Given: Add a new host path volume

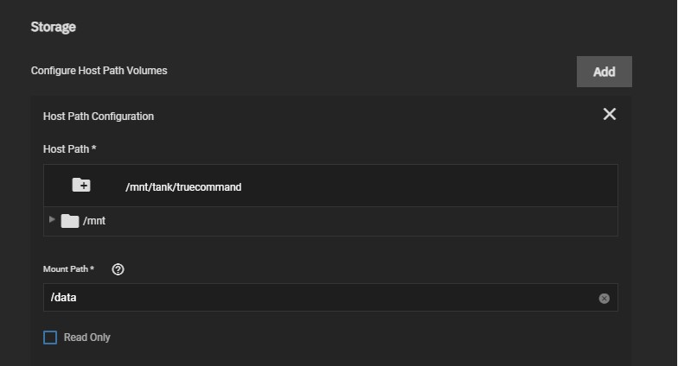Looking at the screenshot, I should pyautogui.click(x=604, y=72).
